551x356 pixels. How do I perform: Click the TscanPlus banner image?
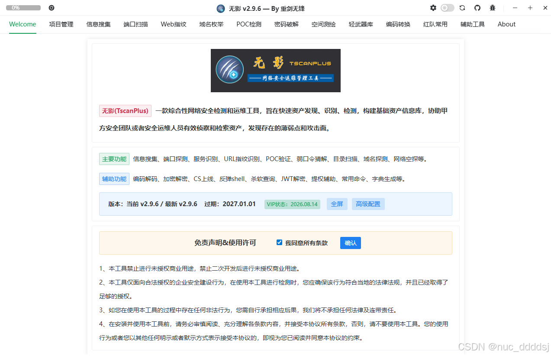276,71
